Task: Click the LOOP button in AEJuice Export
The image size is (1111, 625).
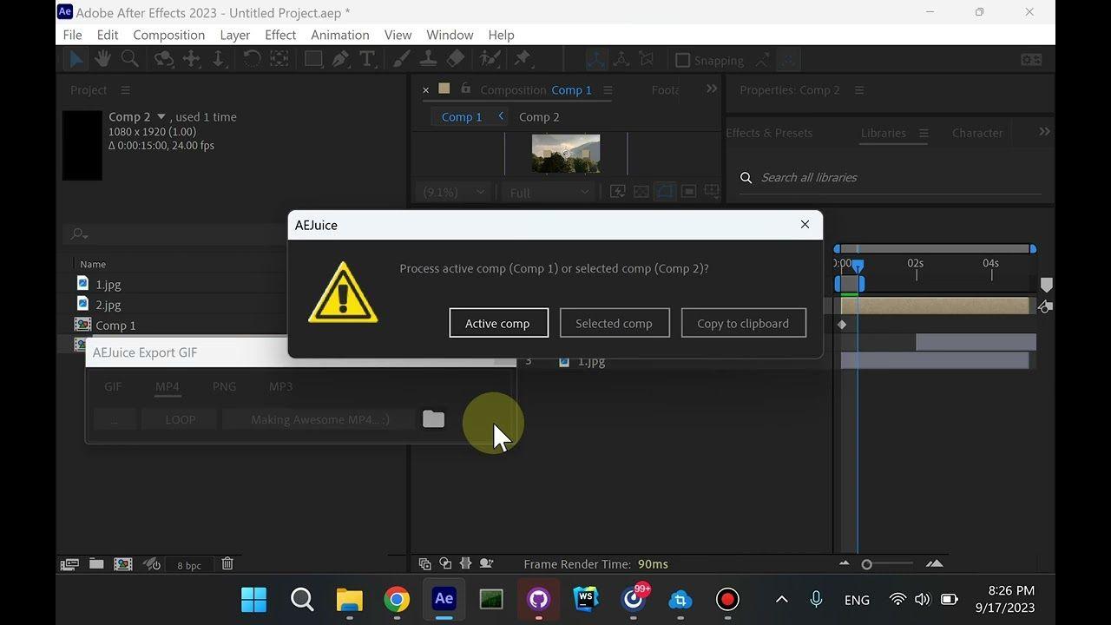Action: (181, 419)
